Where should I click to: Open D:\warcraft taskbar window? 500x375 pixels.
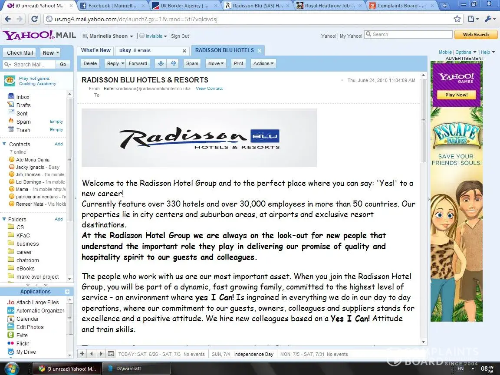pyautogui.click(x=135, y=368)
